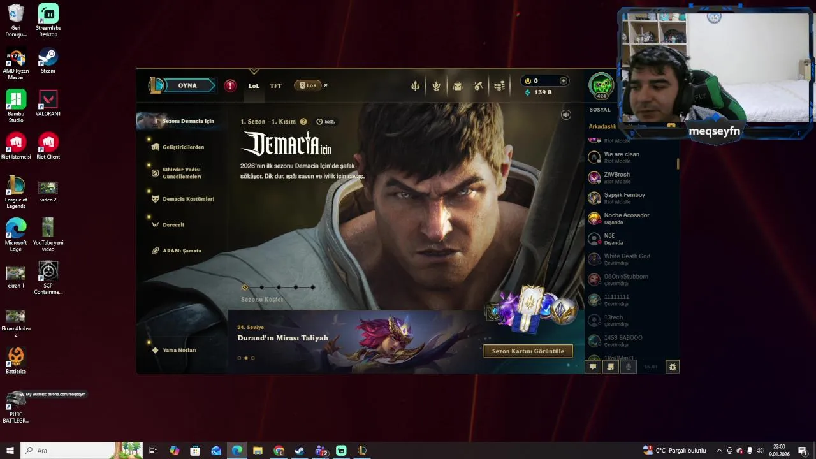Open VALORANT desktop shortcut
The height and width of the screenshot is (459, 816).
[x=48, y=103]
